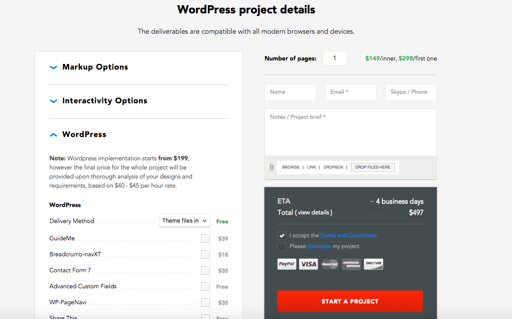Viewport: 512px width, 319px height.
Task: Open the Interactivity Options heading
Action: pyautogui.click(x=105, y=101)
